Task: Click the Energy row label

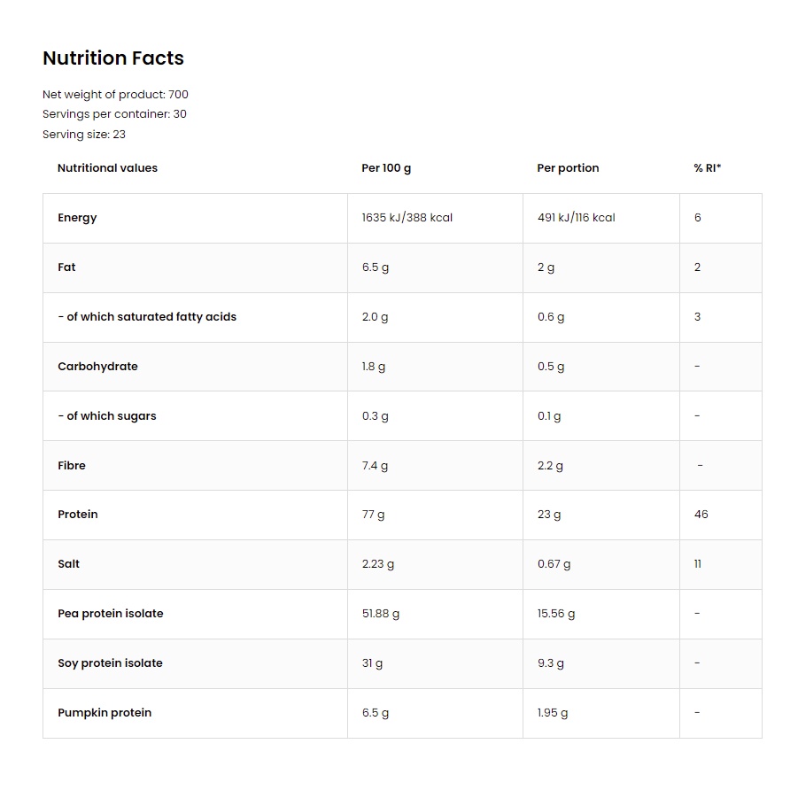Action: (77, 218)
